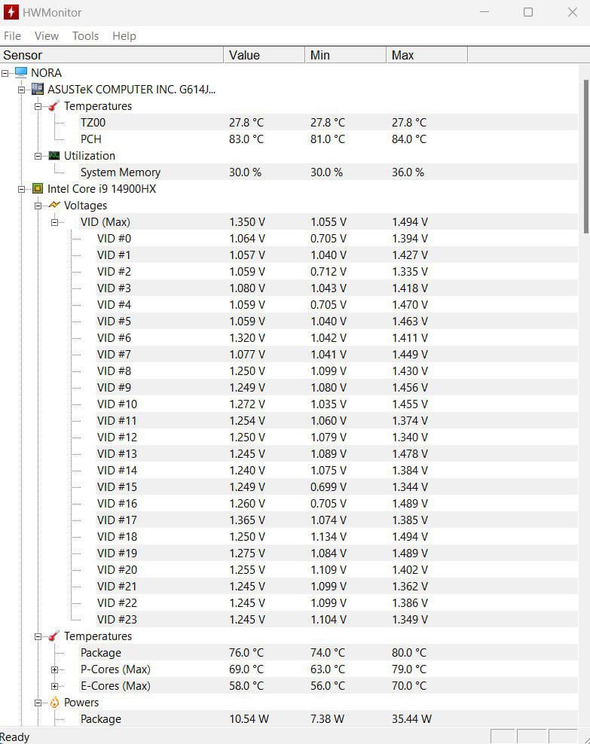Collapse the motherboard Temperatures group
This screenshot has width=590, height=744.
pyautogui.click(x=38, y=106)
